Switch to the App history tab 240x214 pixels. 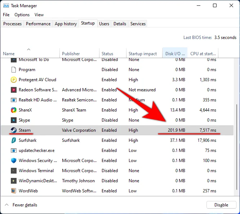(x=66, y=24)
